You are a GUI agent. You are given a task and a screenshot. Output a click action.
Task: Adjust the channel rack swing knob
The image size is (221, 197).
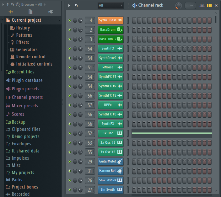tap(178, 6)
